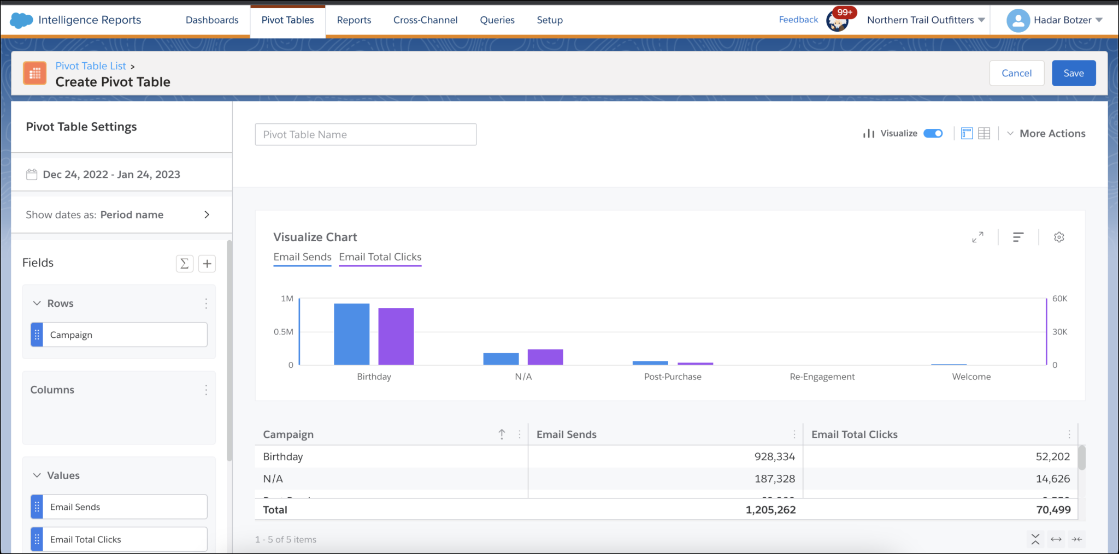Select the summary formula sigma icon
This screenshot has width=1119, height=554.
click(x=184, y=264)
